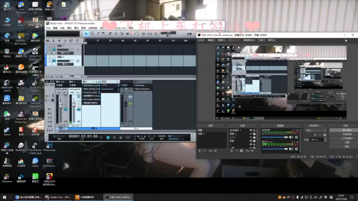The height and width of the screenshot is (201, 358).
Task: Open Photoshop desktop shortcut
Action: [x=49, y=147]
